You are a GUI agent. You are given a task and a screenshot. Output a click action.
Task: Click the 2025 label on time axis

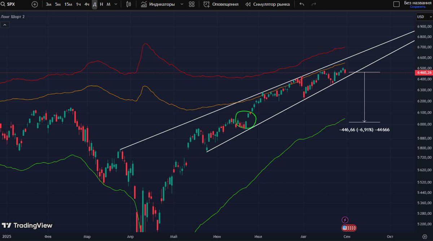tap(6, 237)
